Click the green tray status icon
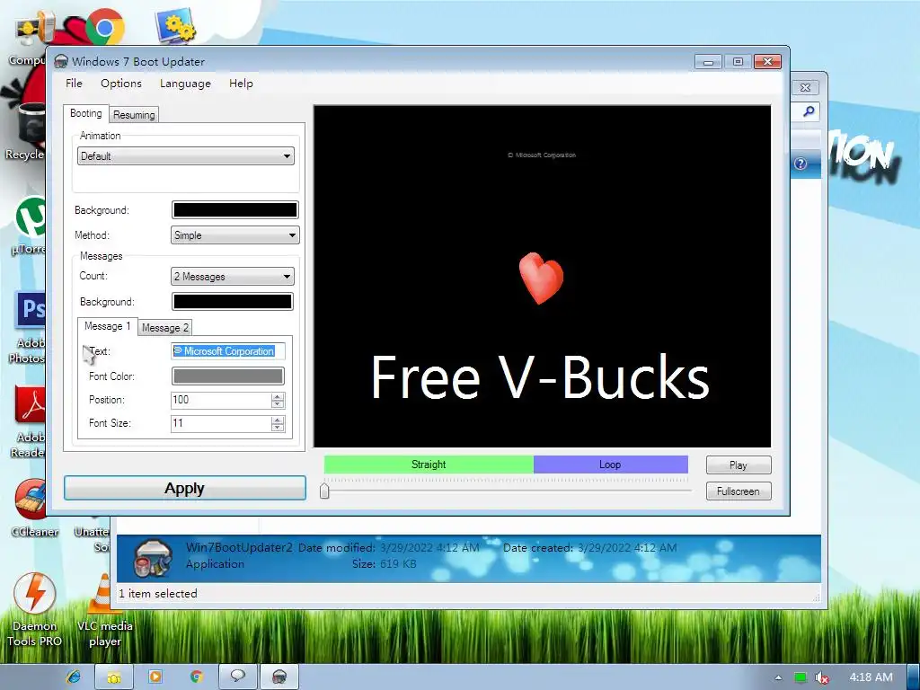The height and width of the screenshot is (690, 920). tap(801, 677)
